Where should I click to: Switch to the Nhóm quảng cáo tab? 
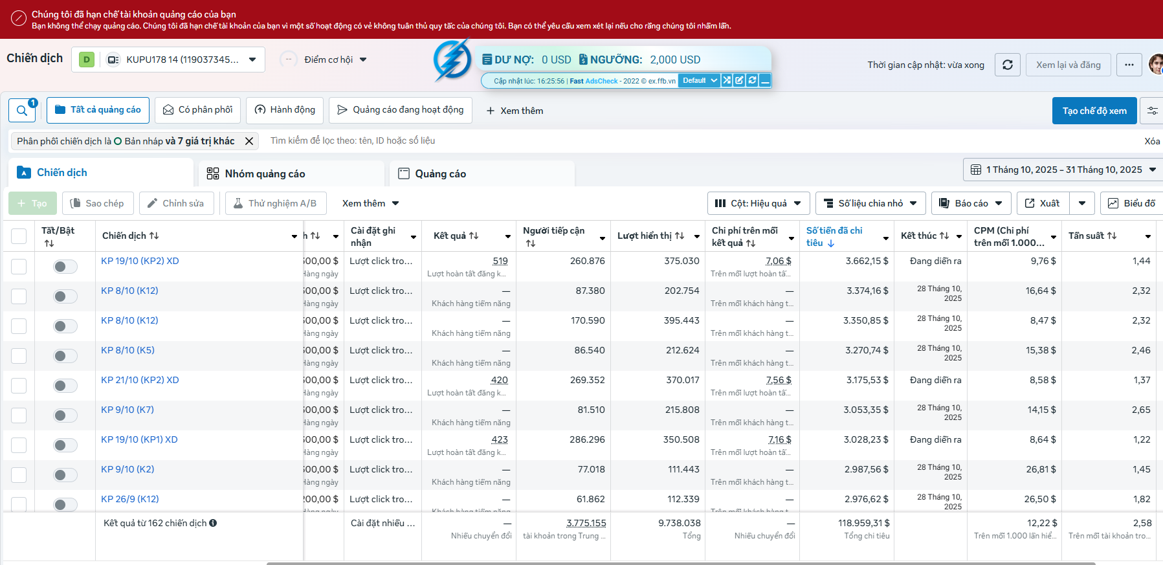point(292,173)
